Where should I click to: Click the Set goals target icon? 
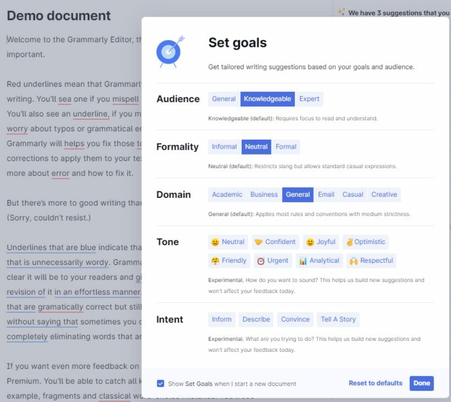tap(170, 52)
